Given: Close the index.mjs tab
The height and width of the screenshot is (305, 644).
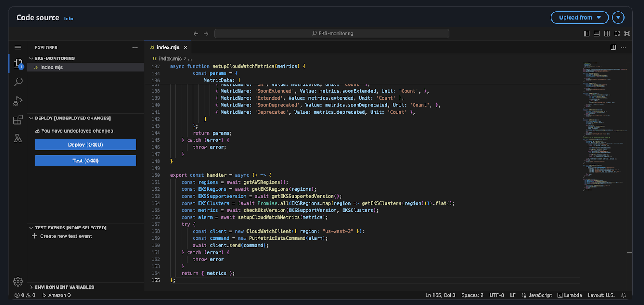Looking at the screenshot, I should [185, 47].
